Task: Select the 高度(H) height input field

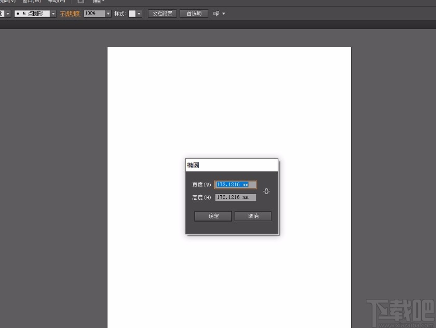Action: tap(235, 197)
